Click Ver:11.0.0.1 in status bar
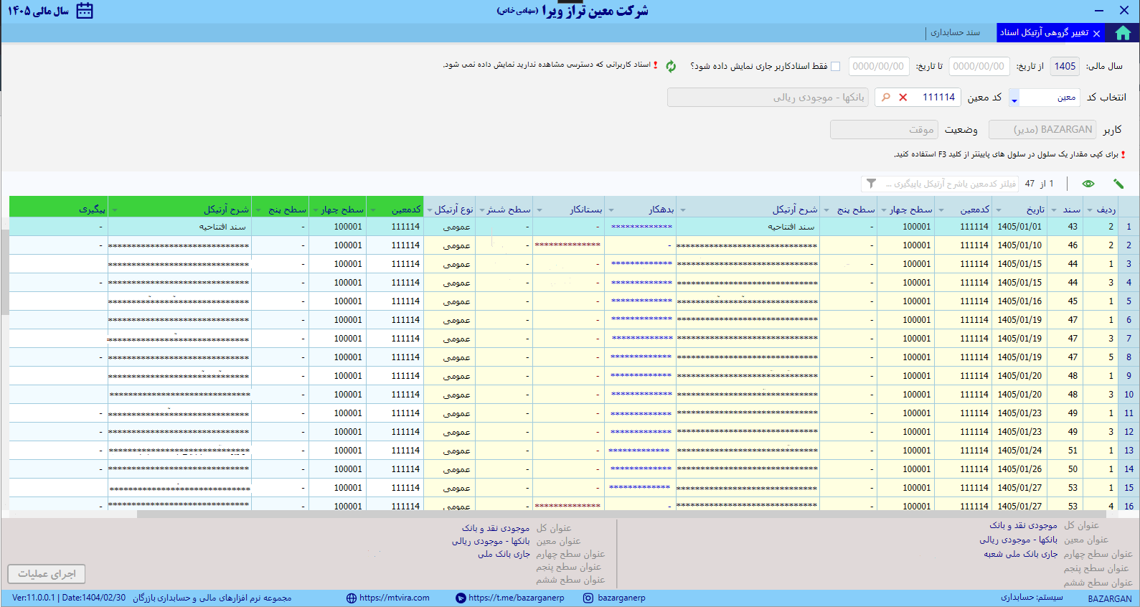This screenshot has height=607, width=1140. coord(34,598)
